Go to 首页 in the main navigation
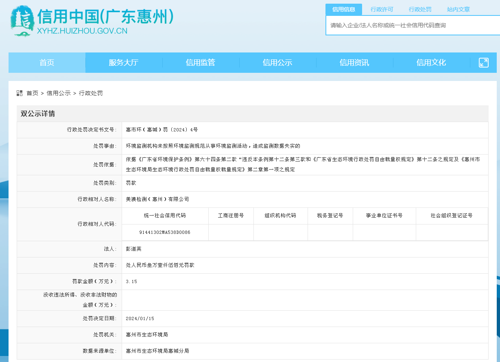 point(47,63)
